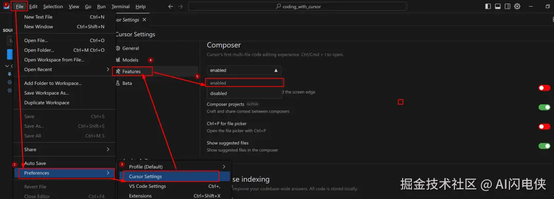The image size is (554, 199).
Task: Select Open File... entry
Action: point(65,40)
